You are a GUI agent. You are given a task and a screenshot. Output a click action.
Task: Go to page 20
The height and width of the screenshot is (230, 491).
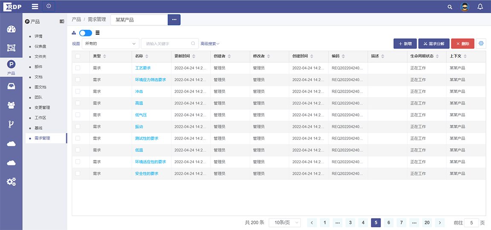pyautogui.click(x=427, y=222)
